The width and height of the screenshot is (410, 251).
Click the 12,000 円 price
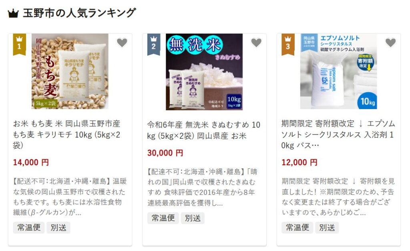(299, 162)
